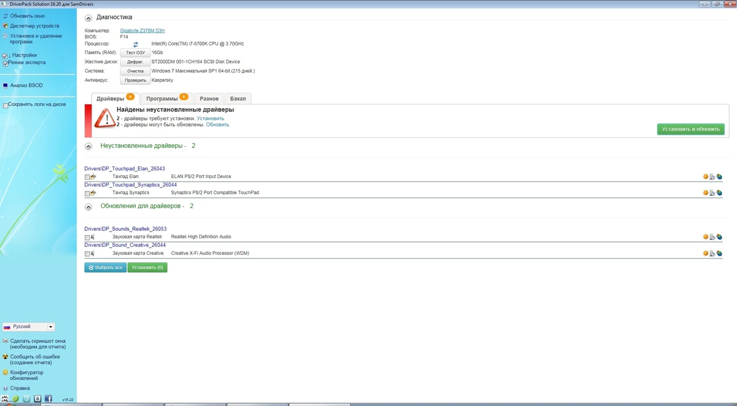Switch to the Драйверы tab

point(115,98)
